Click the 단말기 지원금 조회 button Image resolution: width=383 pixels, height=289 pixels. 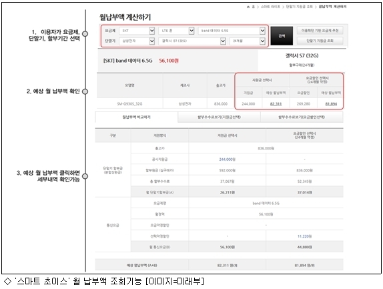pos(320,41)
